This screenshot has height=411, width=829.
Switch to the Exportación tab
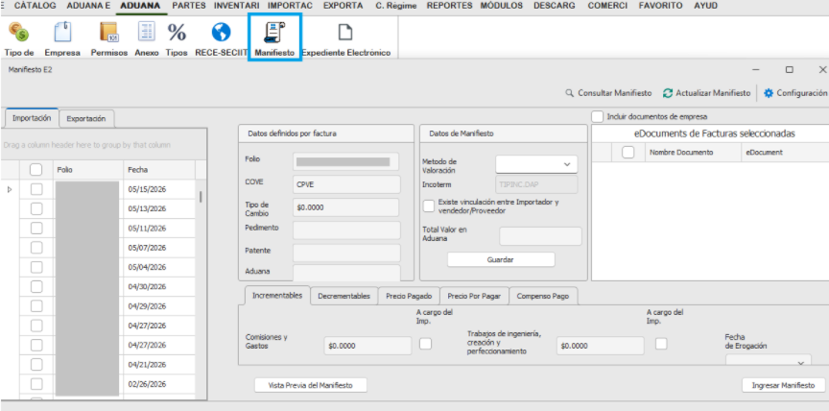(x=86, y=119)
